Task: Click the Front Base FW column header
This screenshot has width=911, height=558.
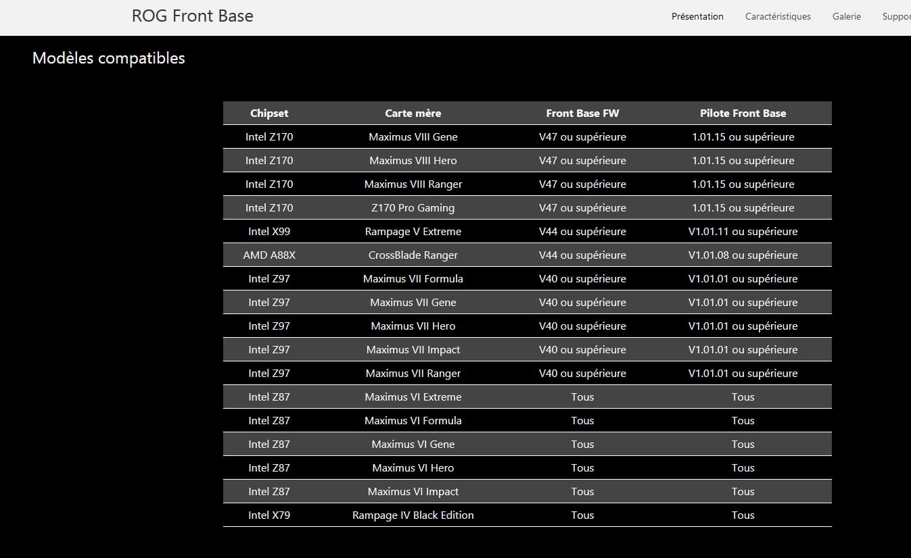Action: coord(582,113)
